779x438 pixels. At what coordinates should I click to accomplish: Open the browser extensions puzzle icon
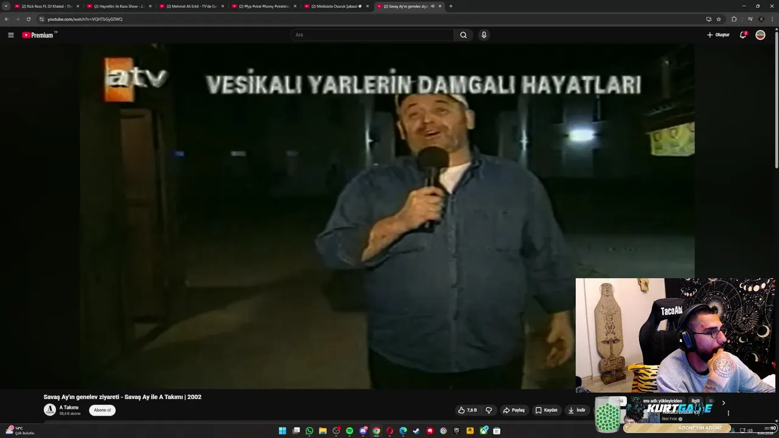click(x=734, y=19)
